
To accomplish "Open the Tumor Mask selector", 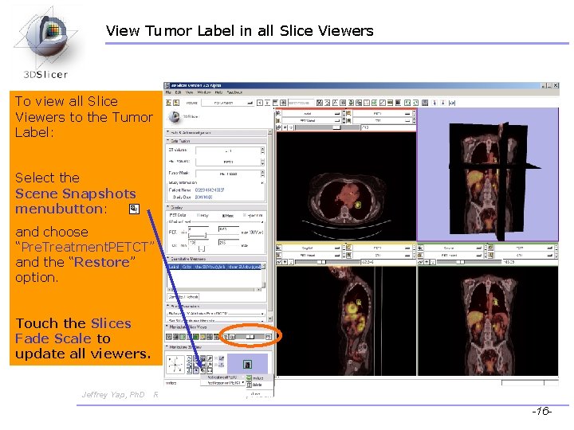I will pyautogui.click(x=230, y=174).
